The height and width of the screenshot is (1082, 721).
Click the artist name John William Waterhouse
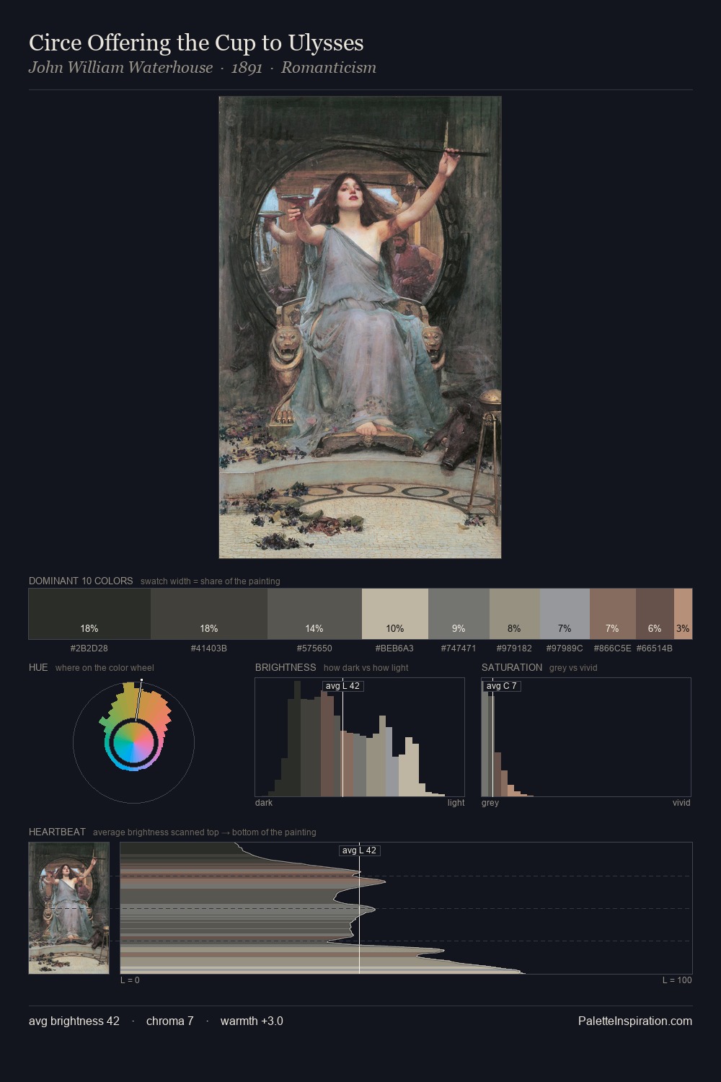[121, 68]
